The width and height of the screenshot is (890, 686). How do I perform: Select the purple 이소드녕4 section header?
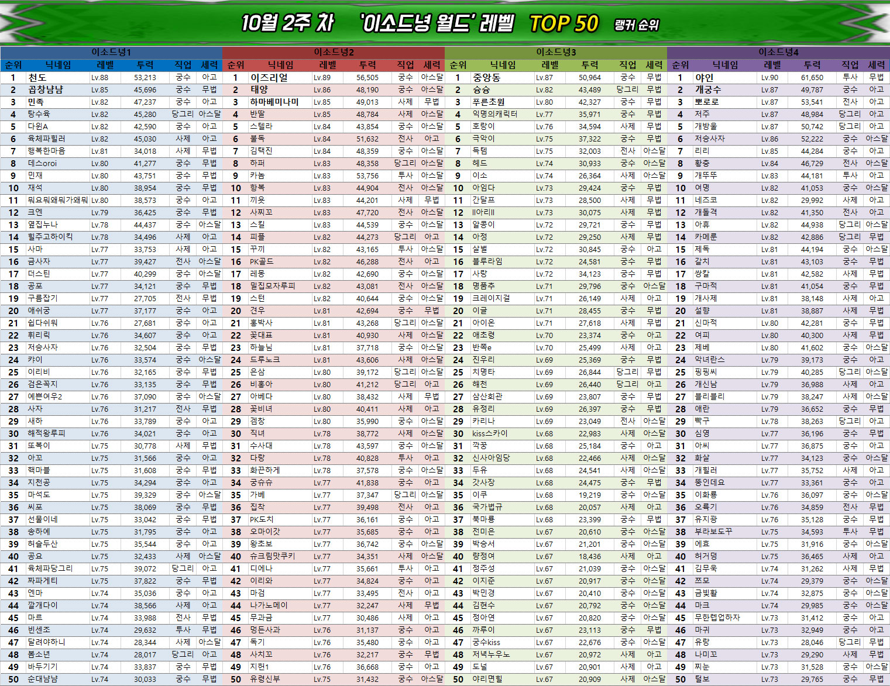pos(778,52)
